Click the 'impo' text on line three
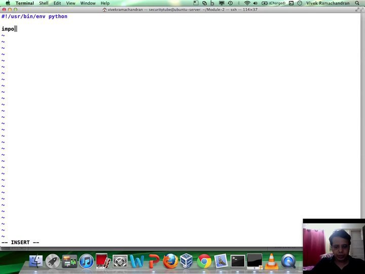This screenshot has height=274, width=365. (x=8, y=29)
